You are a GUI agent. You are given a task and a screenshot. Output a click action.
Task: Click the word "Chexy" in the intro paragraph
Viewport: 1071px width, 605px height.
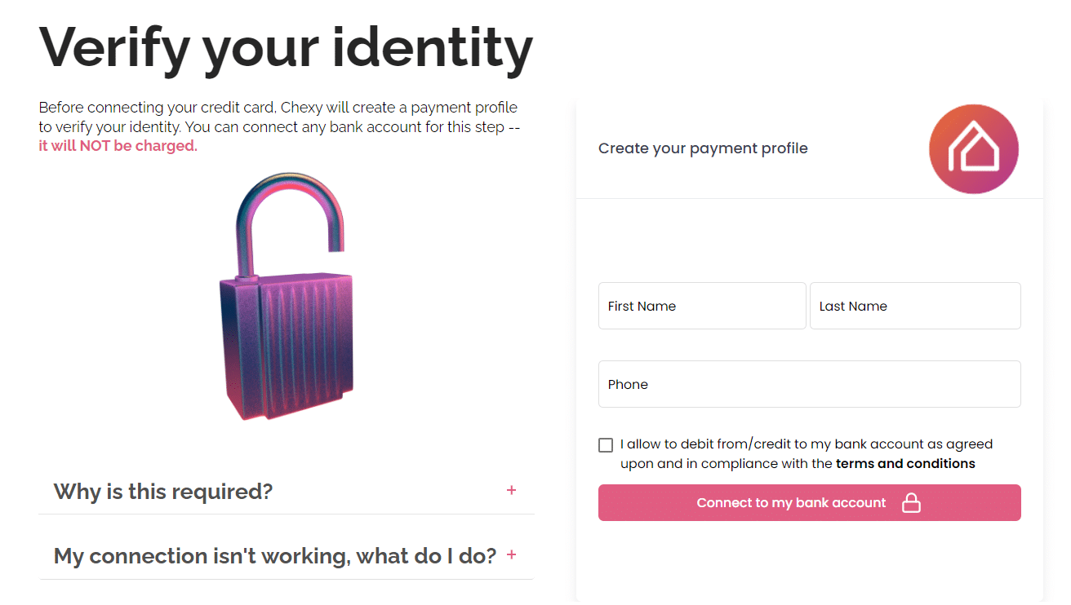[303, 108]
